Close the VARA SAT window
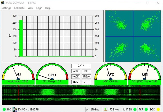This screenshot has height=112, width=163. coord(158,3)
